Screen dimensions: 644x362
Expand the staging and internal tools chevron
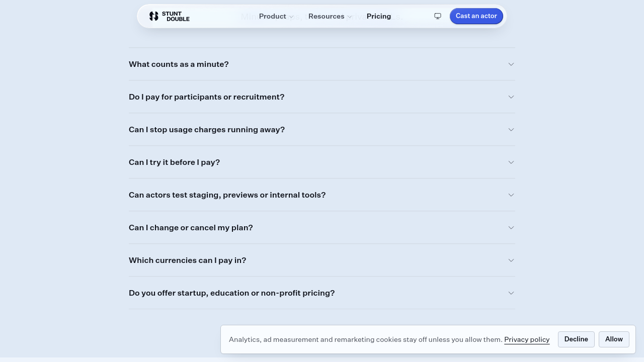click(x=511, y=195)
